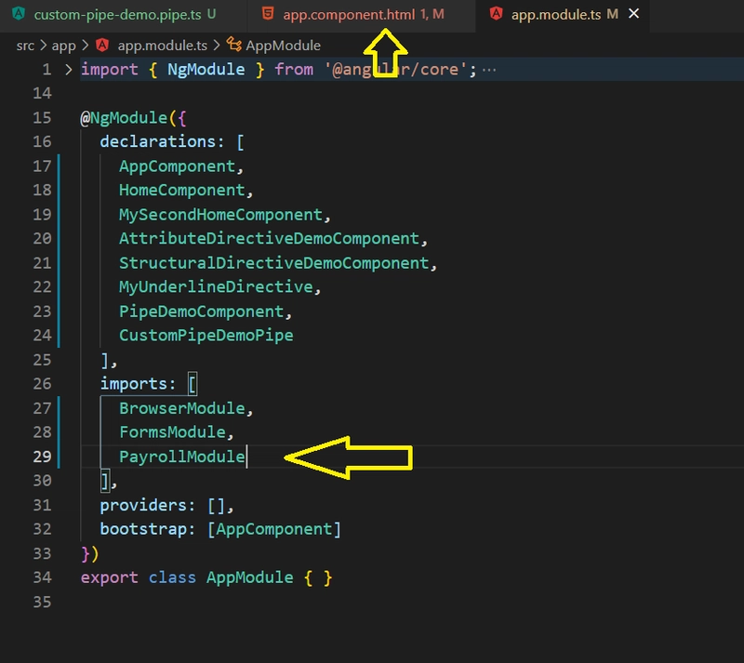Click the Angular icon on app.module.ts tab

(496, 15)
